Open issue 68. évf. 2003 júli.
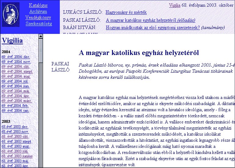Viewport: 235px width, 168px height. (15, 151)
